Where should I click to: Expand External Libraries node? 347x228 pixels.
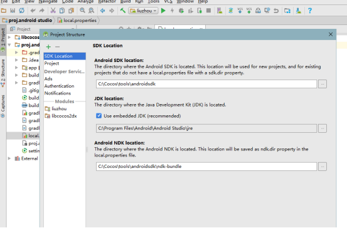coord(9,158)
